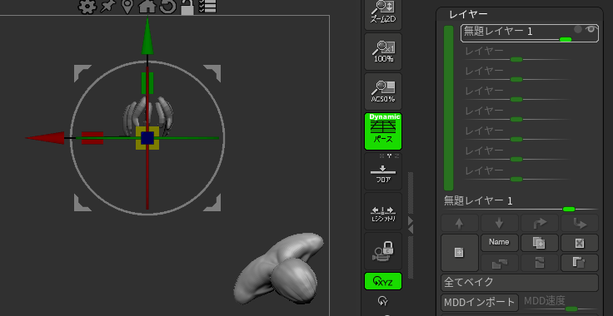Viewport: 613px width, 316px height.
Task: Toggle the XYZ rotation mode button
Action: tap(383, 281)
